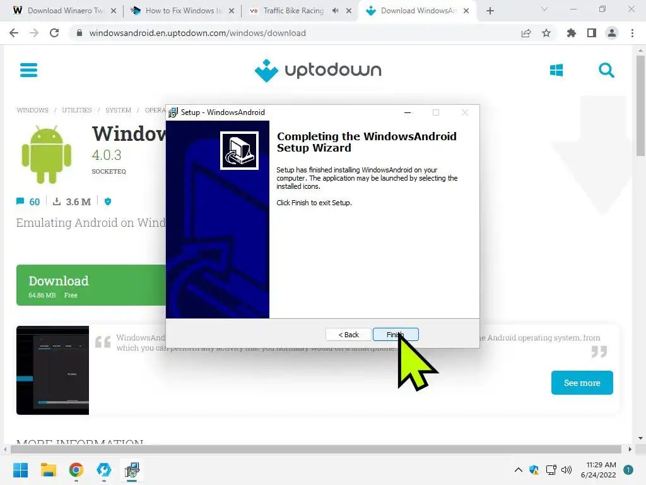This screenshot has height=485, width=646.
Task: Open the Chrome three-dot menu
Action: click(x=632, y=33)
